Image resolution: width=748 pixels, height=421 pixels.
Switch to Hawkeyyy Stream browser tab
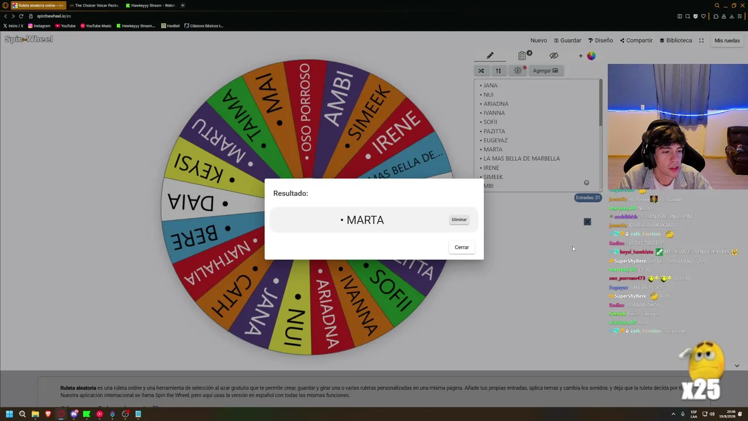(150, 5)
